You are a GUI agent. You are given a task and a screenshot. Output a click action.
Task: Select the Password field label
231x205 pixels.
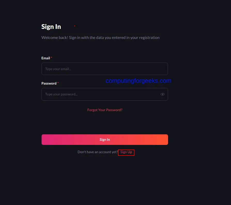click(49, 84)
